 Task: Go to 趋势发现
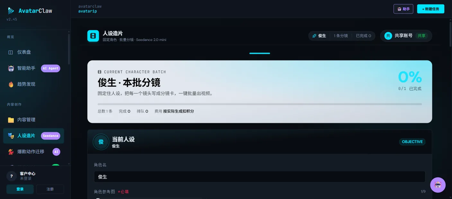point(34,84)
